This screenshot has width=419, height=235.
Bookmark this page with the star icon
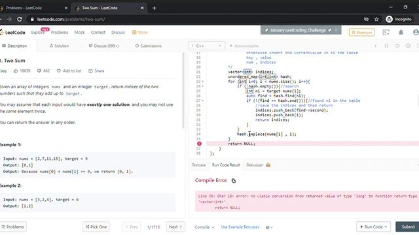(x=376, y=19)
